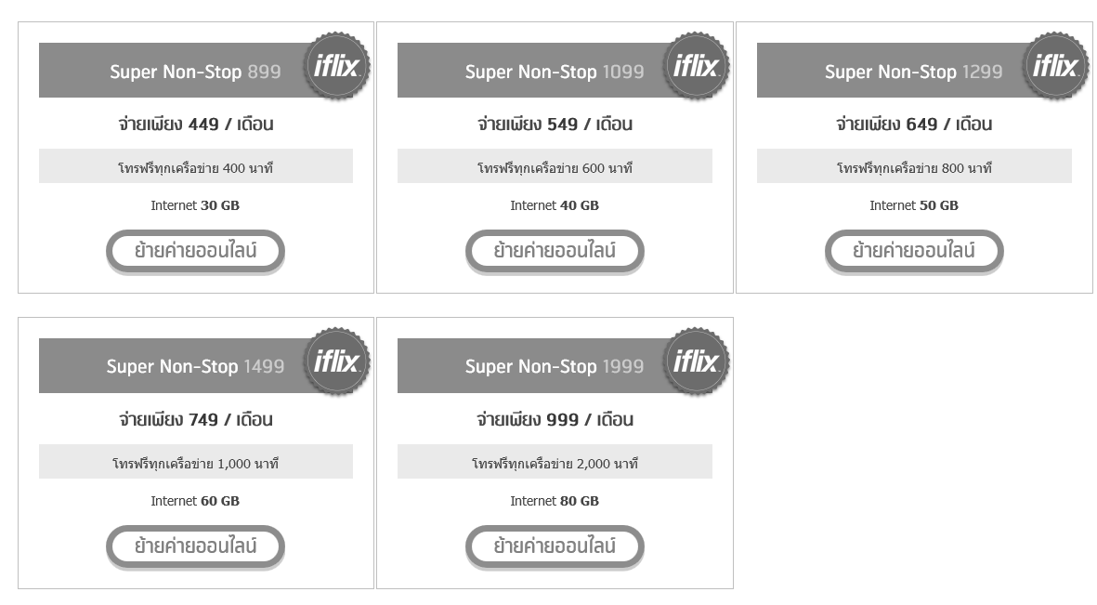Click the Internet 50 GB text
1097x605 pixels.
[x=914, y=205]
